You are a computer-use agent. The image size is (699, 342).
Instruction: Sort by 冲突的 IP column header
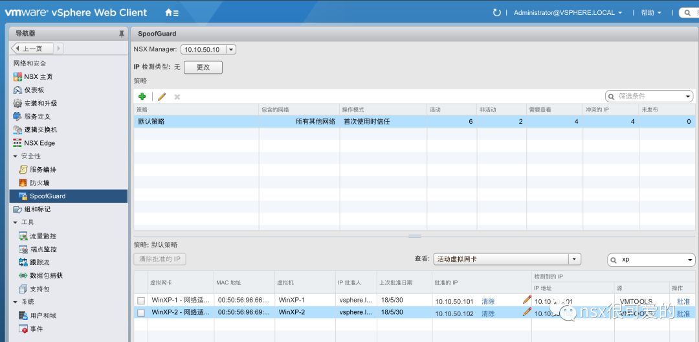click(x=610, y=109)
